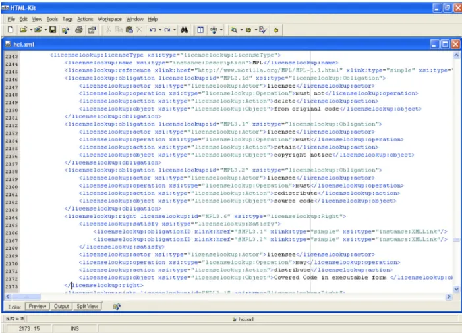Click the hci.xml document entry in bottom bar
The width and height of the screenshot is (462, 333).
tap(243, 319)
